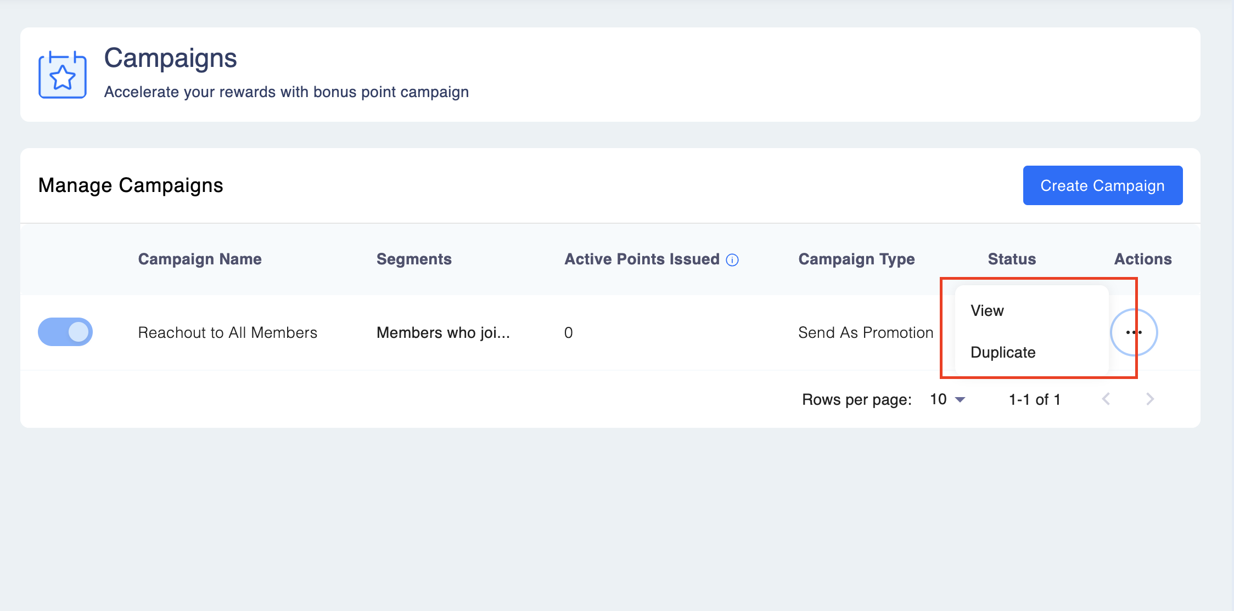The image size is (1234, 611).
Task: Click the Active Points Issued info icon
Action: click(x=732, y=260)
